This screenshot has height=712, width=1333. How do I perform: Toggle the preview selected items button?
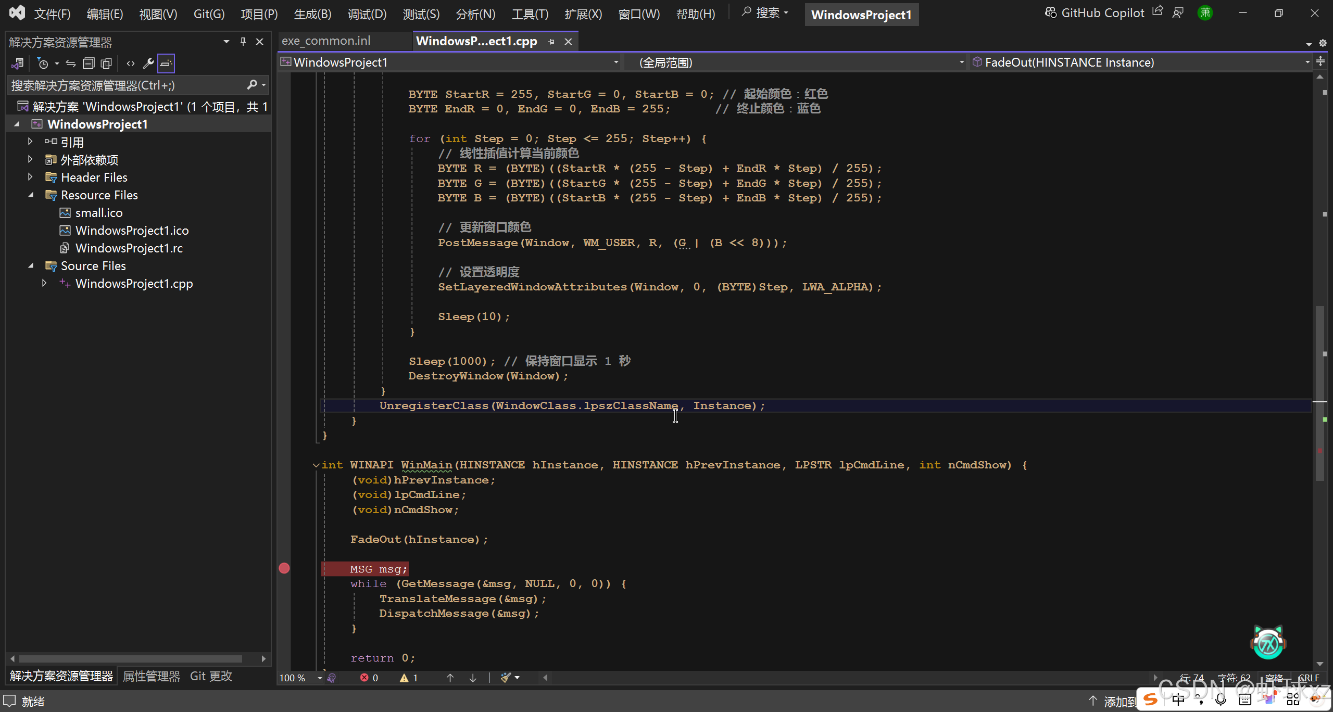pos(166,63)
